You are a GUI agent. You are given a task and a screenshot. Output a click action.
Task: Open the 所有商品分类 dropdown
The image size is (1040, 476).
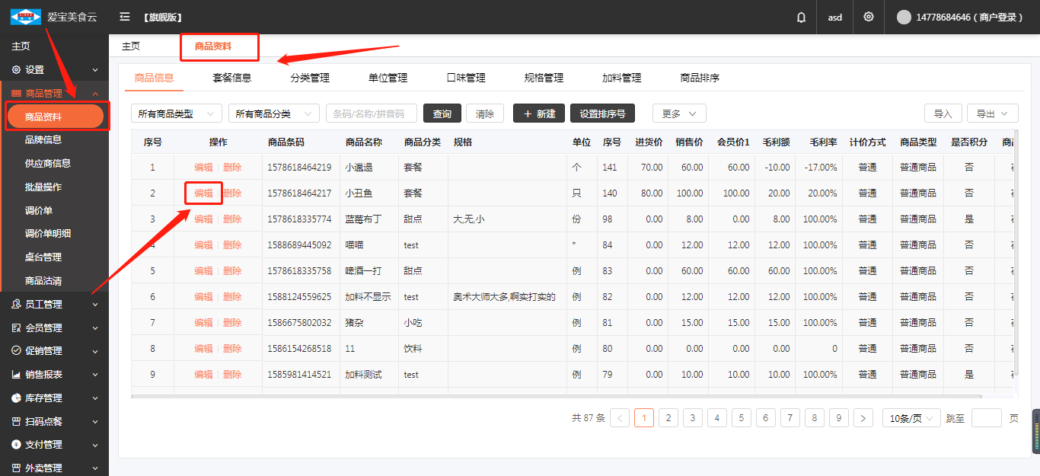coord(273,113)
